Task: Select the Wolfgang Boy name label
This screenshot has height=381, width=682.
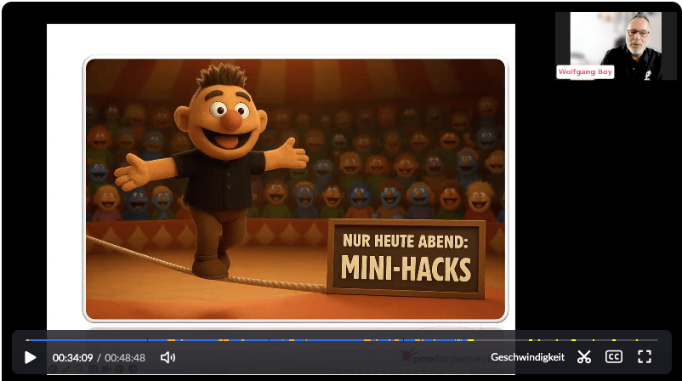Action: pyautogui.click(x=585, y=72)
